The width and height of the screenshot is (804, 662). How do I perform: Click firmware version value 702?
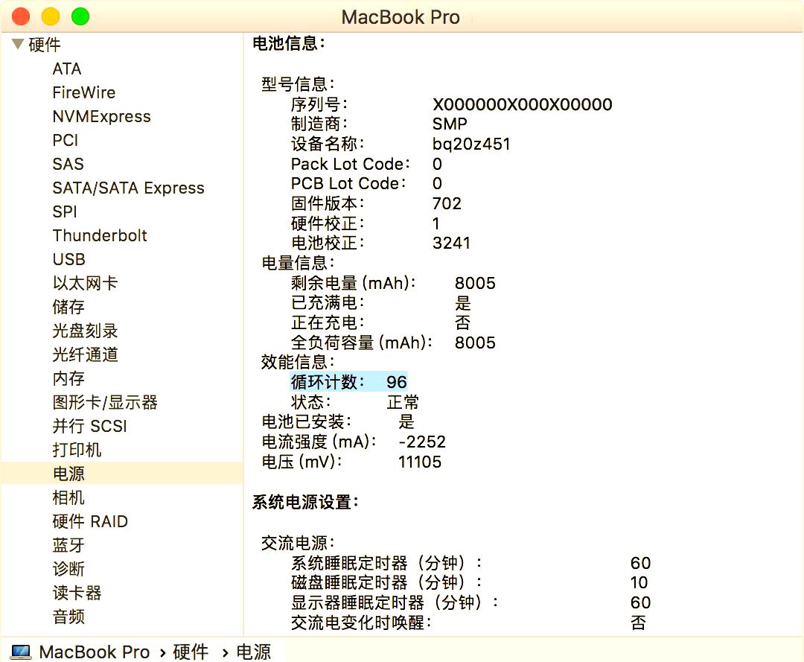click(447, 203)
